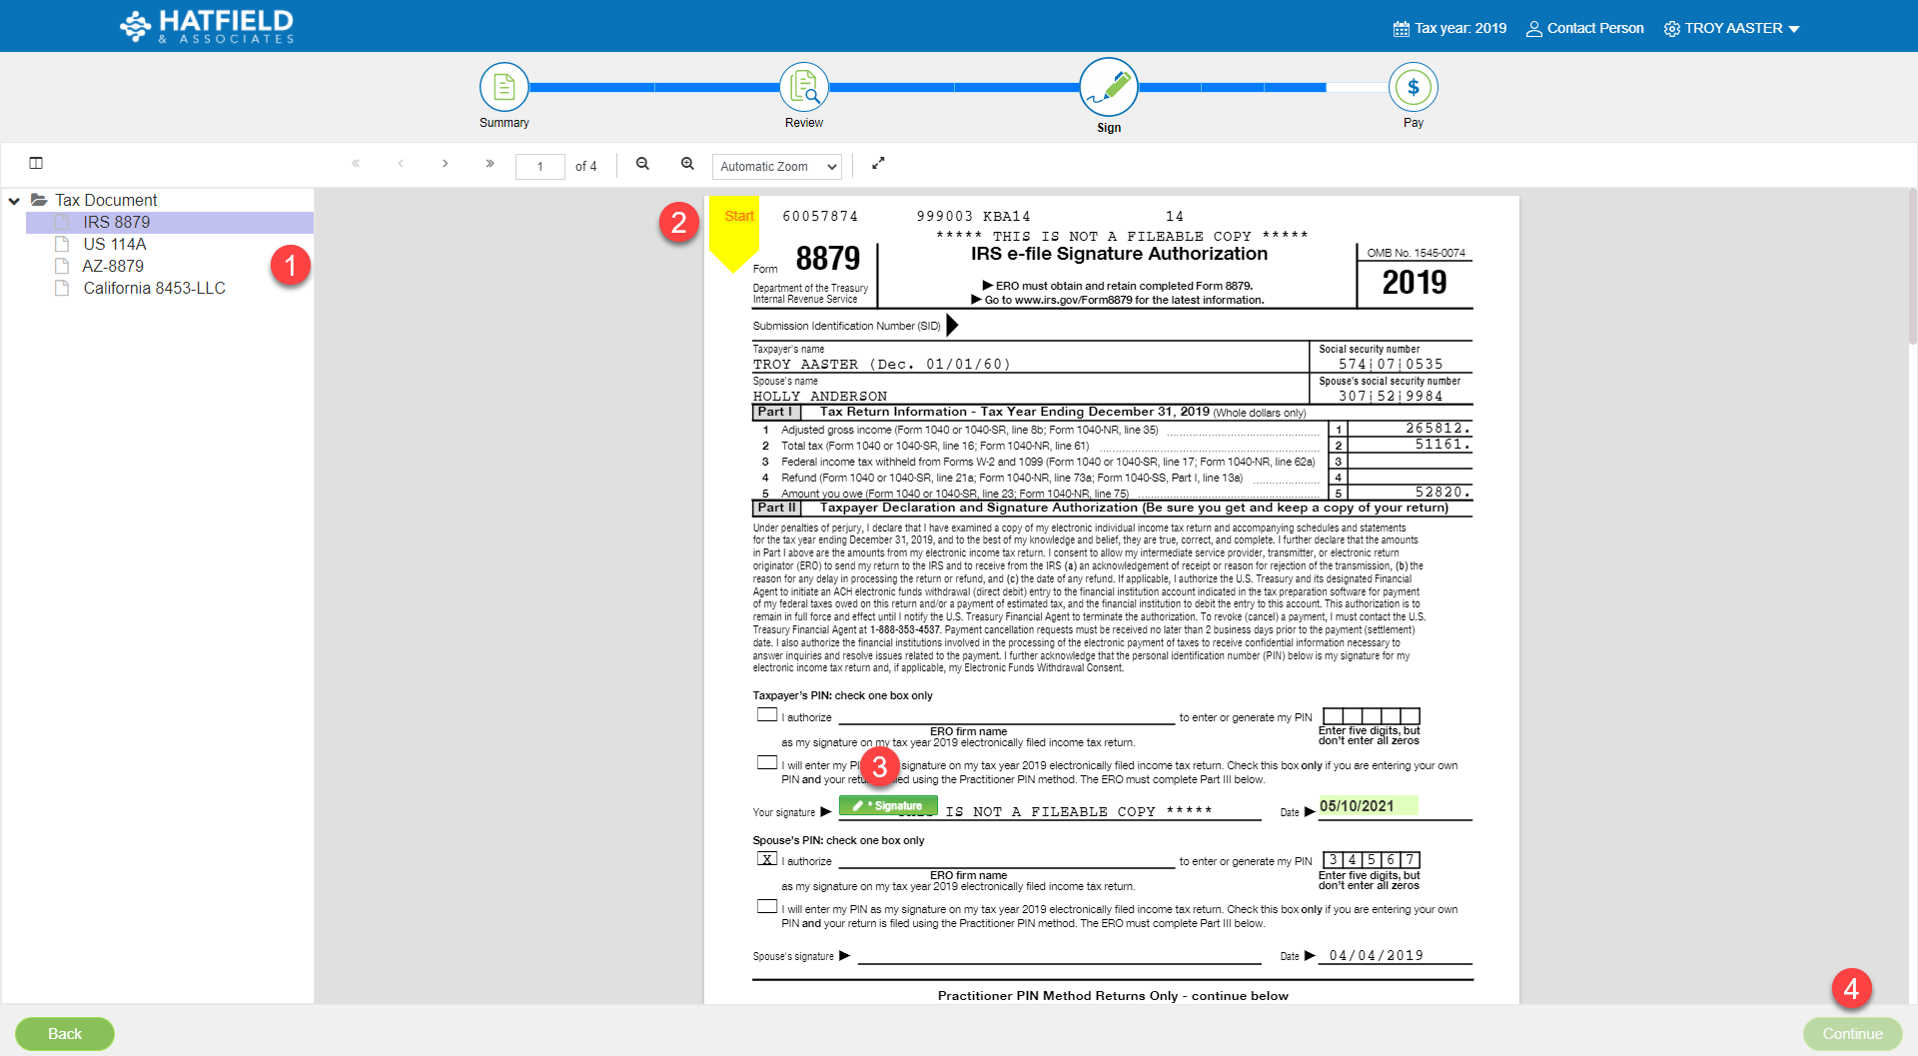The image size is (1918, 1056).
Task: Click progress bar between Sign and Pay
Action: click(1264, 87)
